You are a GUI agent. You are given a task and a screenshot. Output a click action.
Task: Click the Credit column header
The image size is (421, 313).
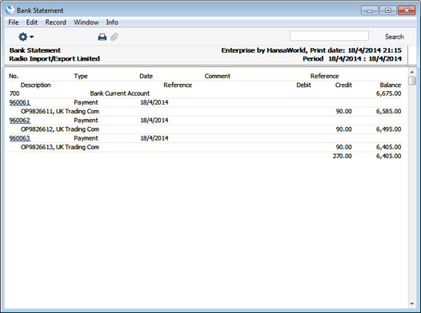click(343, 85)
